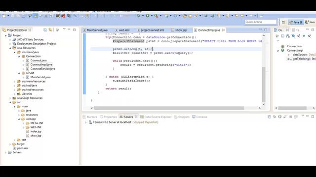
Task: Click the editor horizontal scrollbar
Action: pos(169,108)
